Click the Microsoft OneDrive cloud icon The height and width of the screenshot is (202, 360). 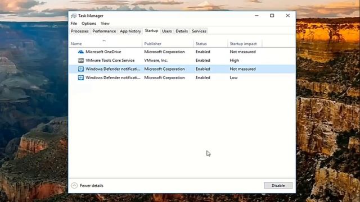[x=81, y=52]
